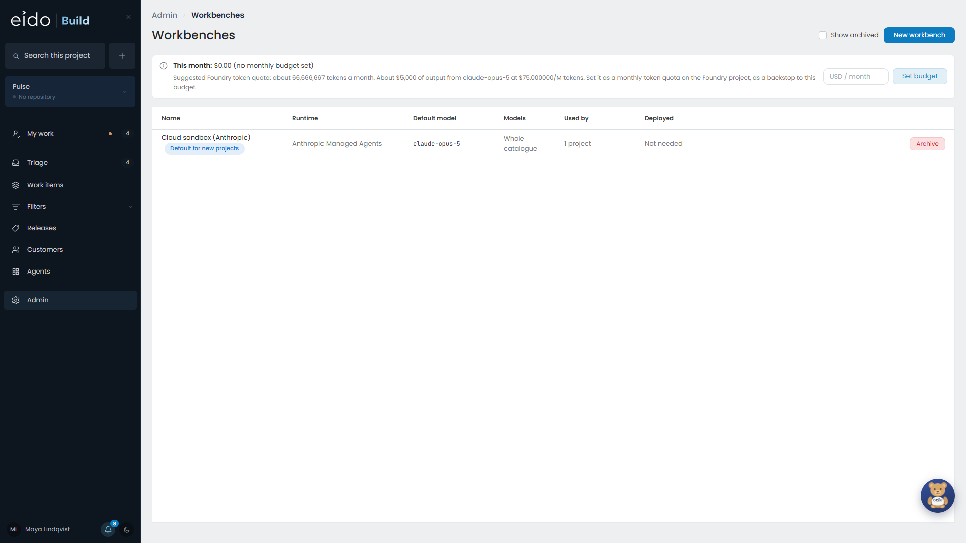The height and width of the screenshot is (543, 966).
Task: Enable the Show archived checkbox
Action: [823, 35]
